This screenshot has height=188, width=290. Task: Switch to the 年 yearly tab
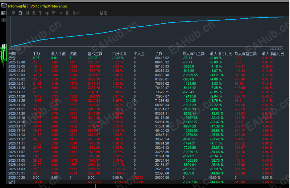click(x=47, y=13)
